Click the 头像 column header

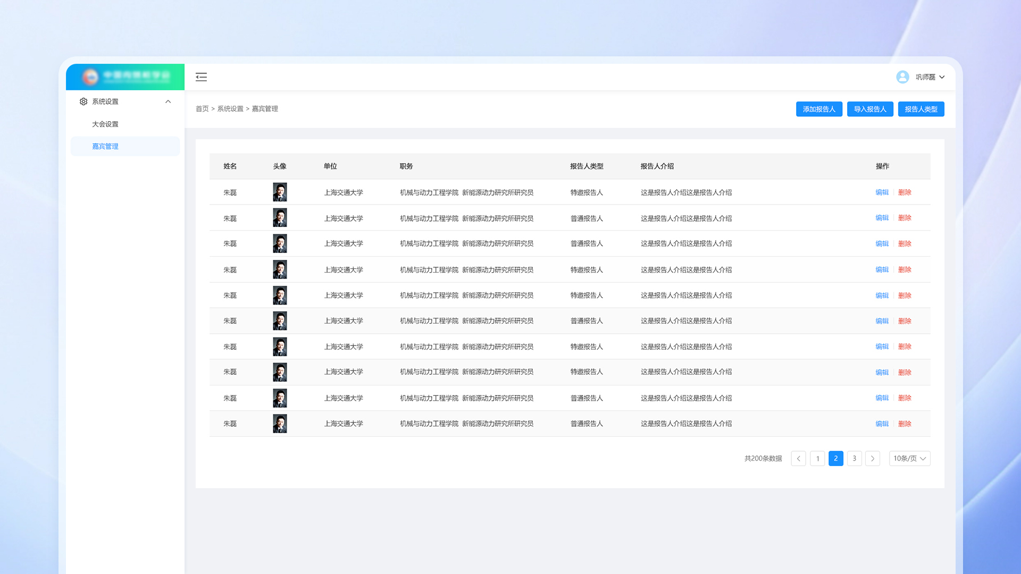[x=280, y=166]
